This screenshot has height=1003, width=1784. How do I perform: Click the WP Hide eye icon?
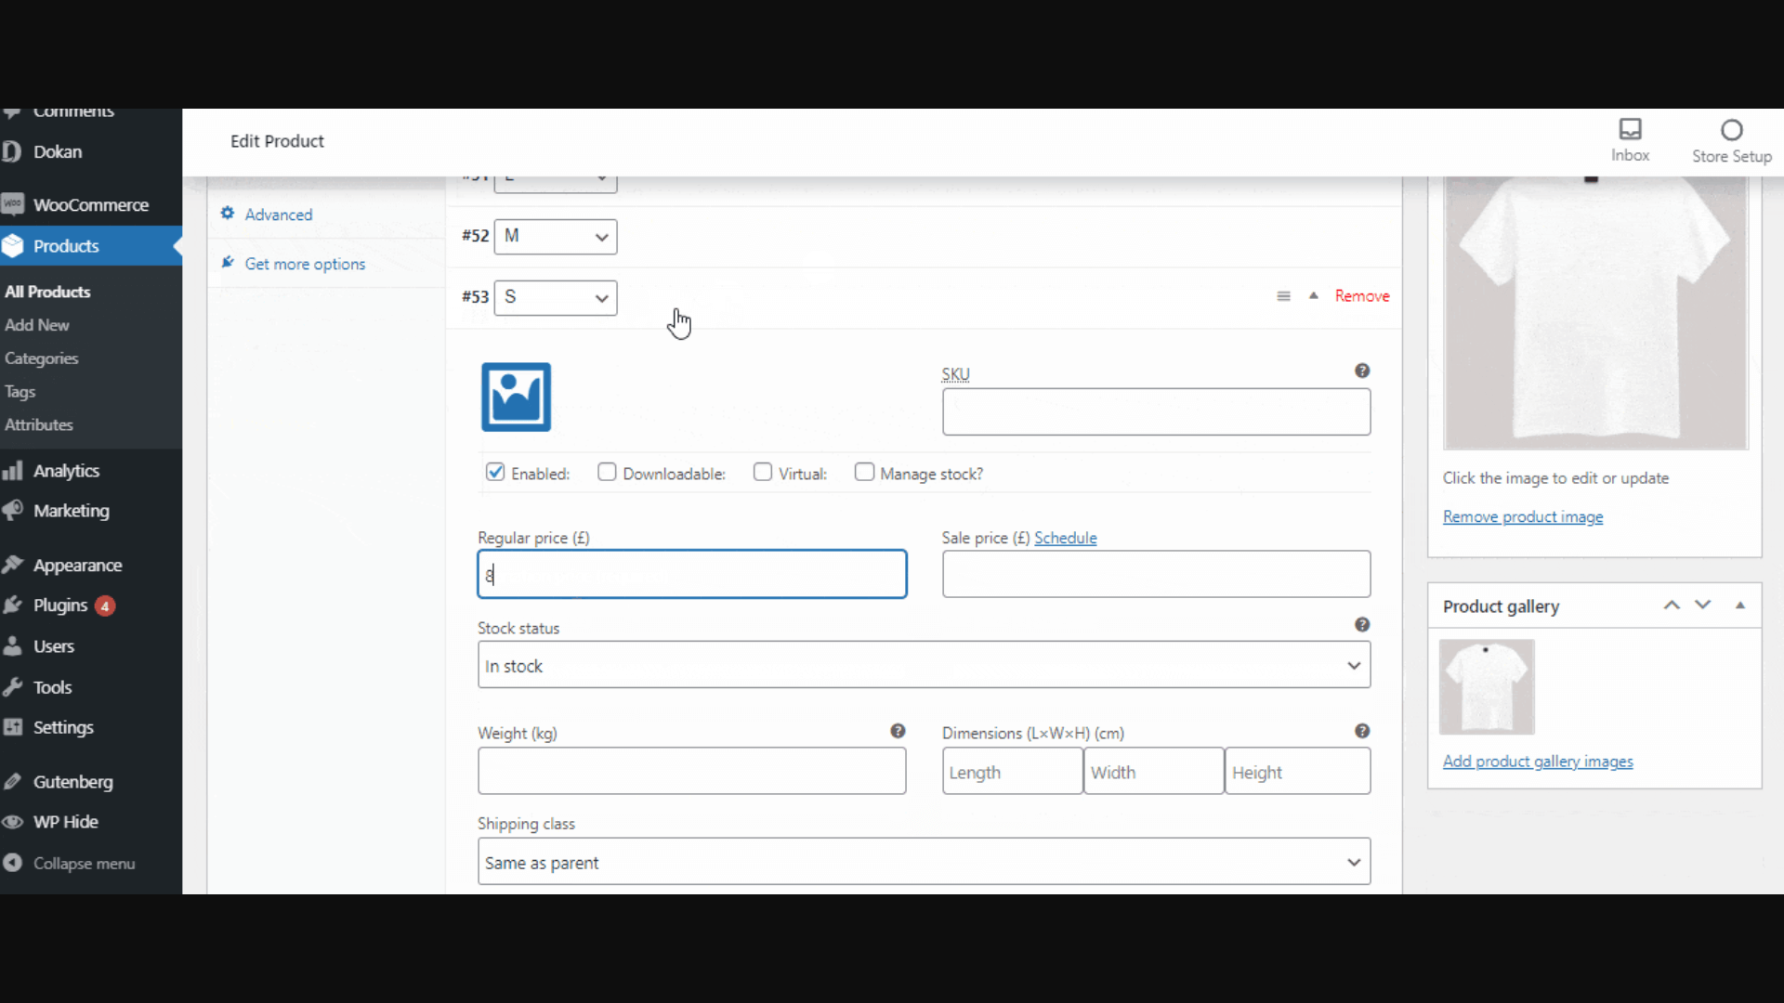pyautogui.click(x=12, y=822)
